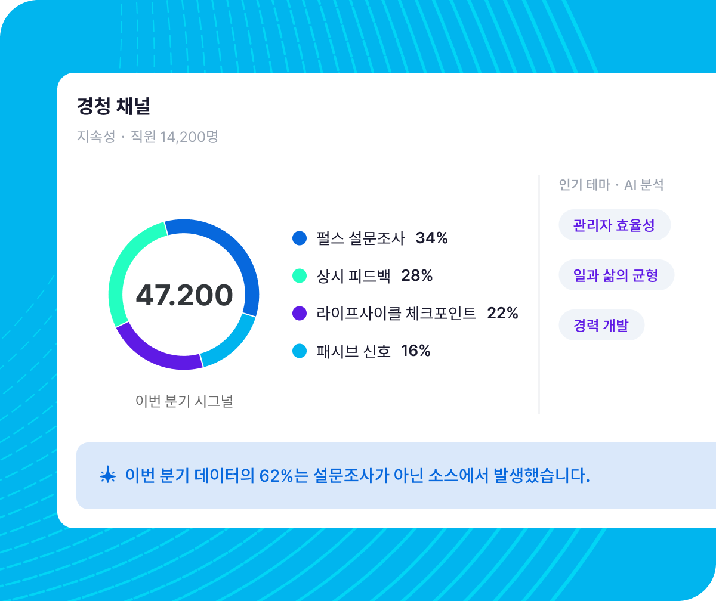
Task: Select the 관리자 효율성 theme tag
Action: (x=615, y=225)
